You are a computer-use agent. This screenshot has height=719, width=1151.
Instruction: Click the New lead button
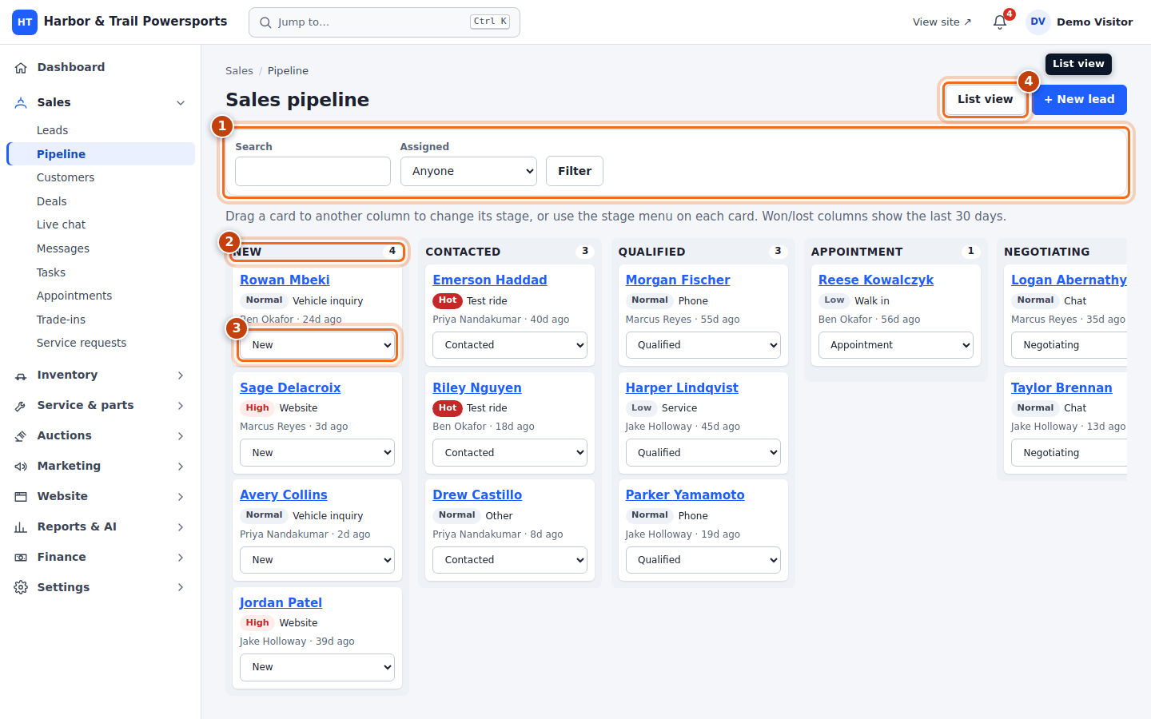(1079, 100)
